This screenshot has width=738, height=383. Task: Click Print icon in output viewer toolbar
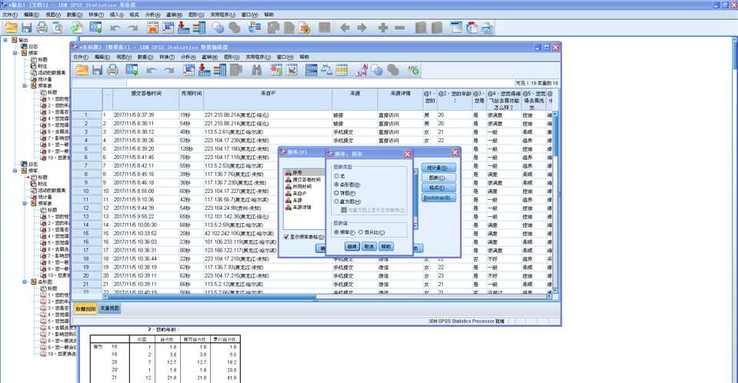coord(42,28)
